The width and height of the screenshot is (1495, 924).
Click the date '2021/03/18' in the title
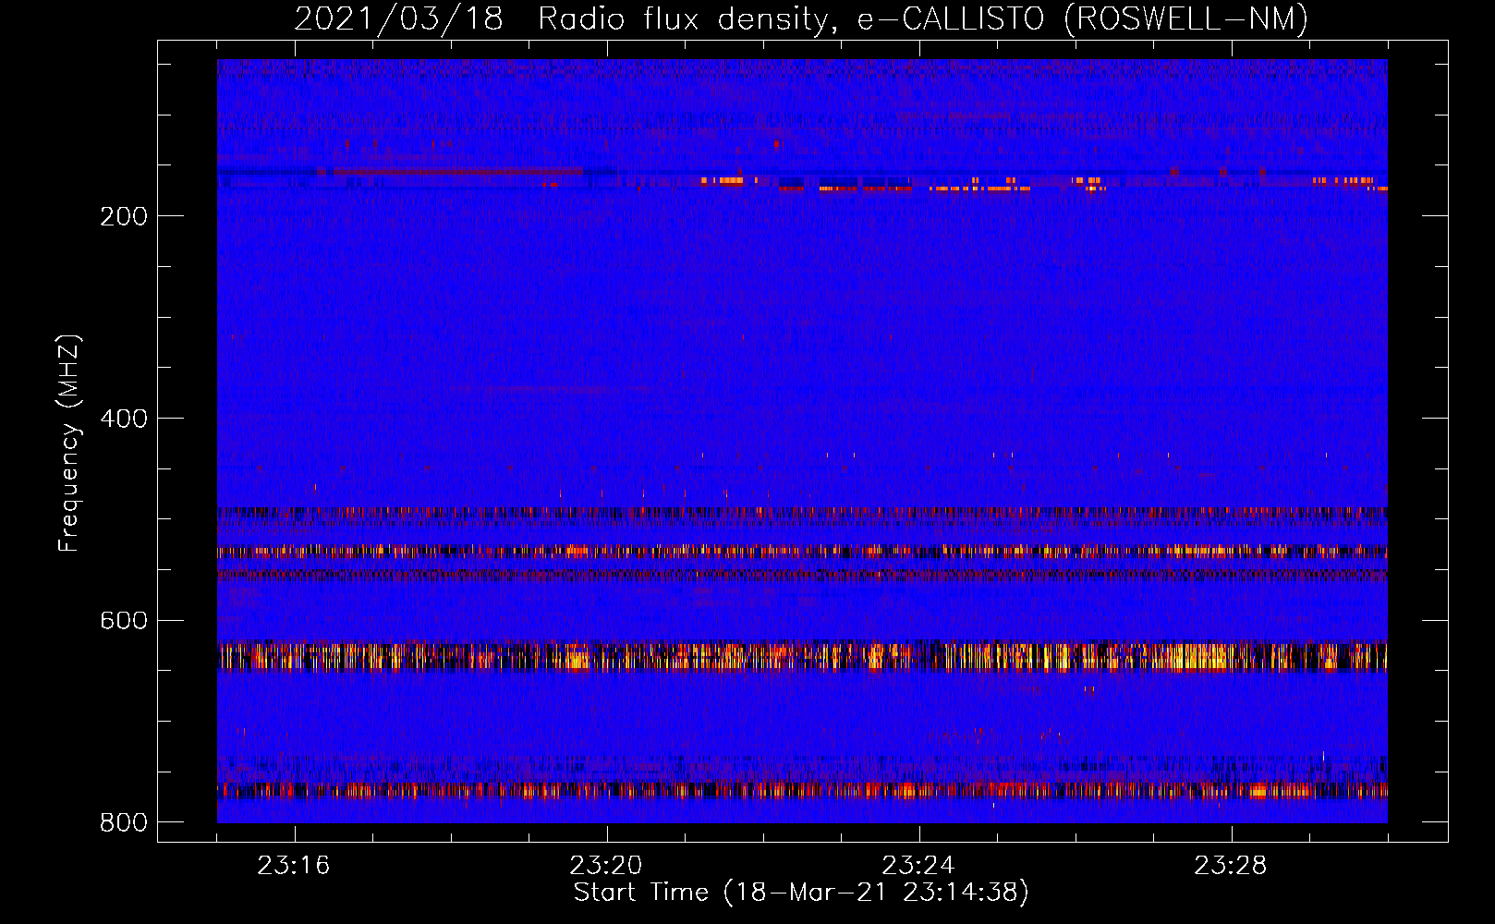(398, 18)
